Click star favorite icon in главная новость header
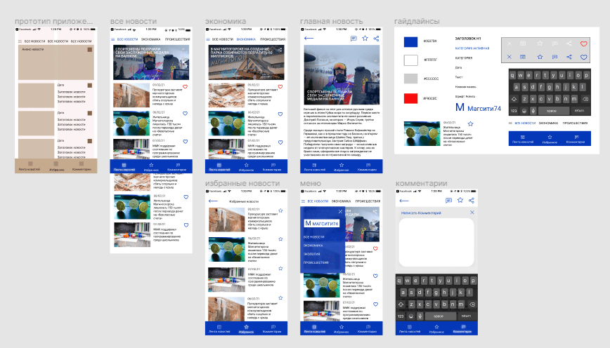The image size is (610, 348). click(x=364, y=39)
